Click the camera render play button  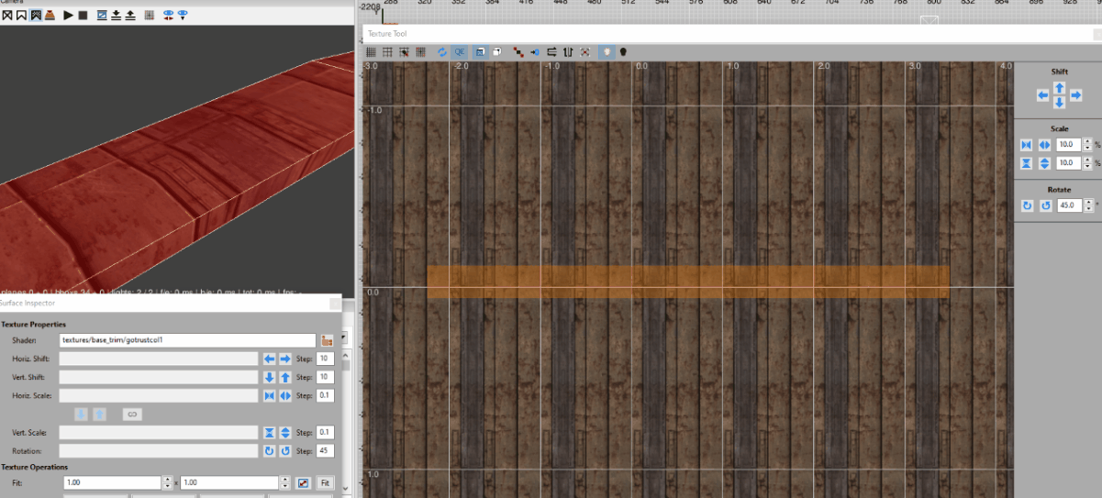[x=68, y=16]
